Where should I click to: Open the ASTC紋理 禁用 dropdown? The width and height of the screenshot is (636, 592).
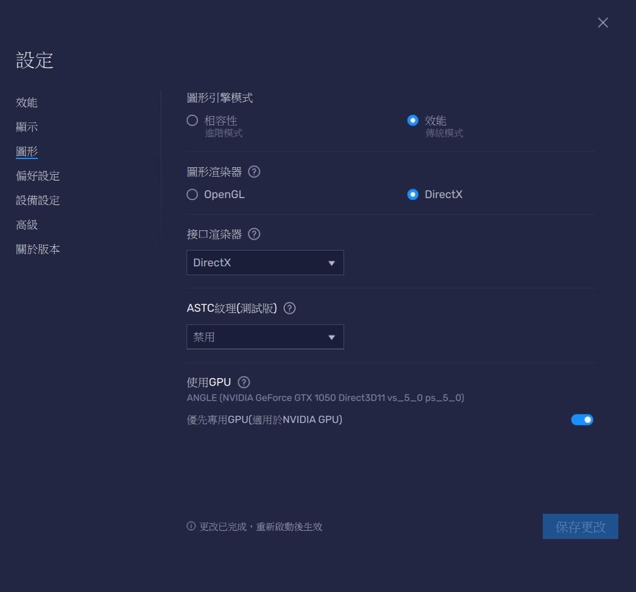click(x=265, y=337)
